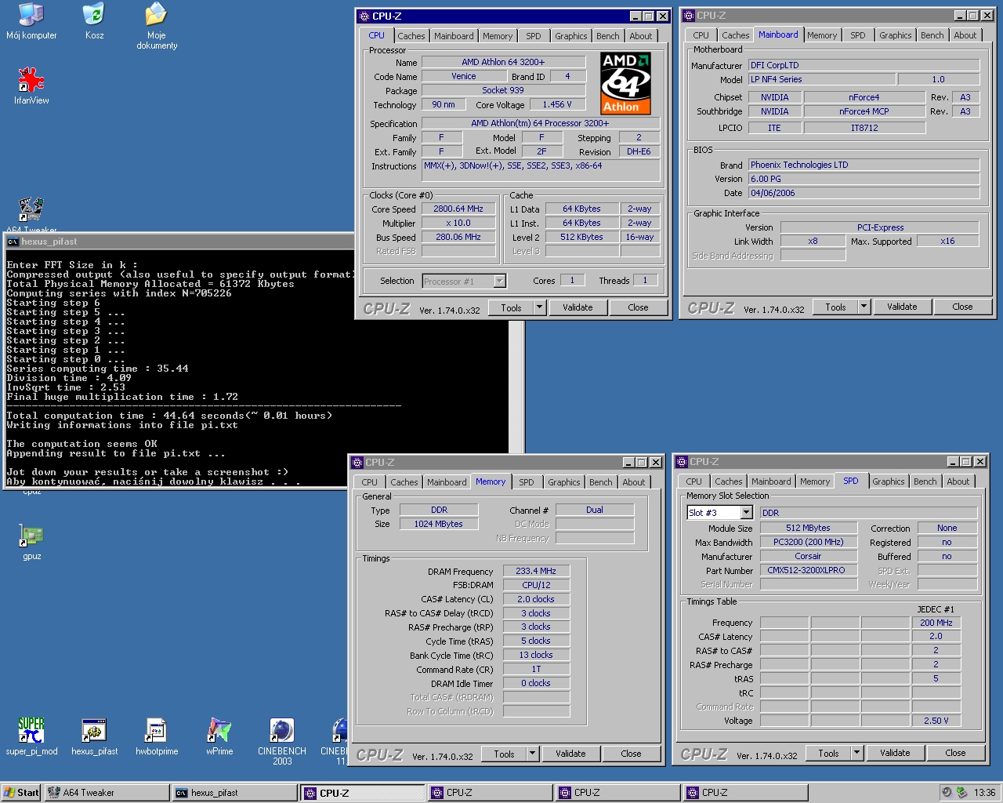Select the gpuz desktop shortcut

(x=31, y=543)
